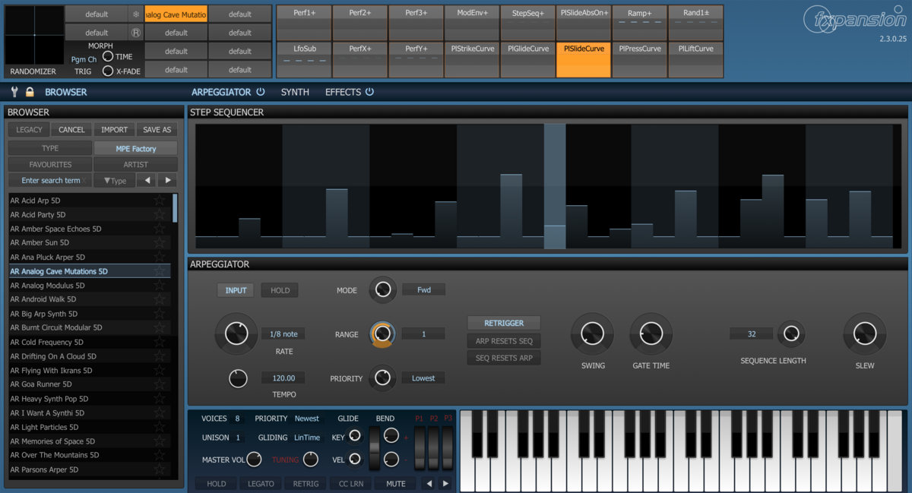
Task: Click the LEGACY button
Action: click(30, 130)
